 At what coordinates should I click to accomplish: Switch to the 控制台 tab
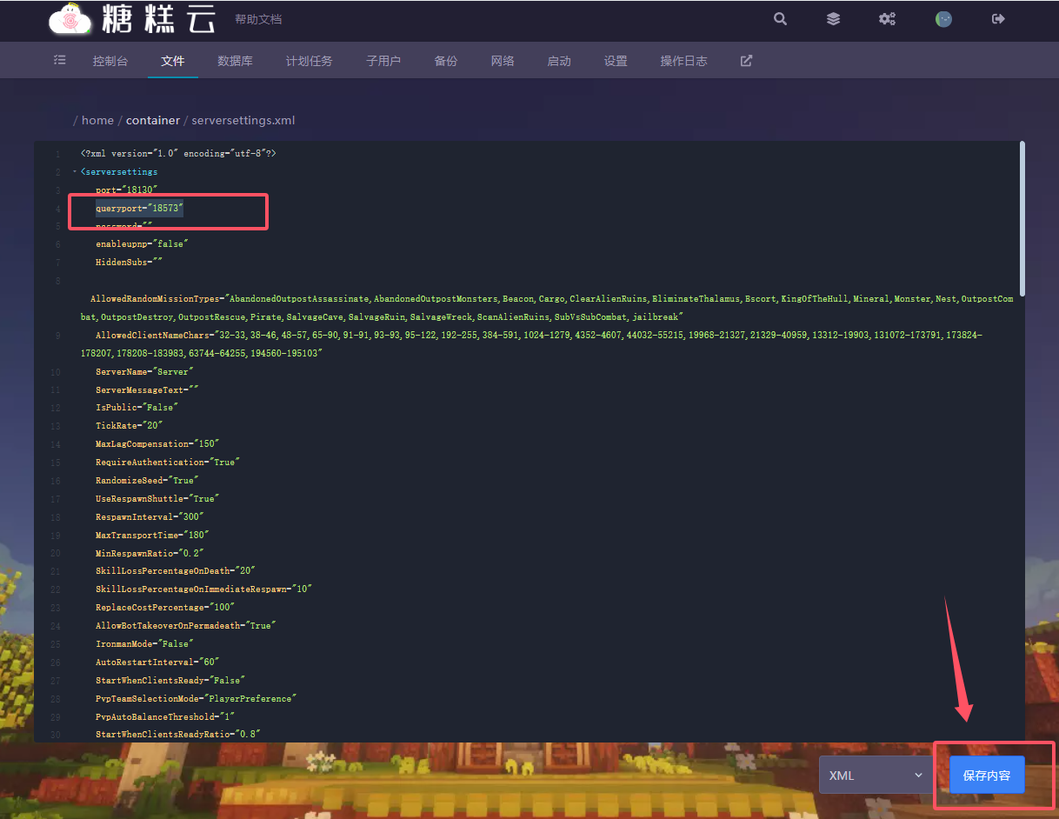click(110, 61)
